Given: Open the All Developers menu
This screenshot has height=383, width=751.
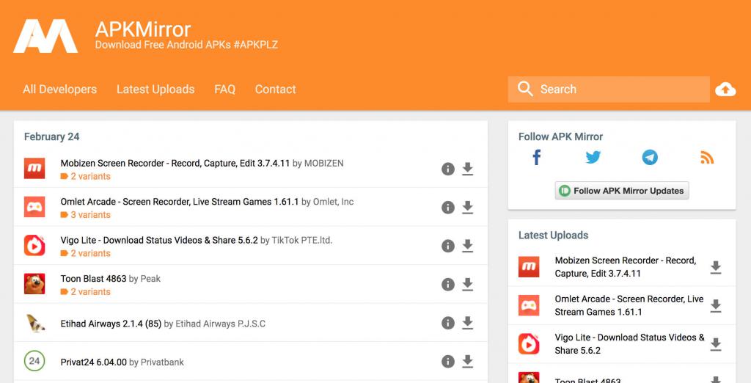Looking at the screenshot, I should click(59, 90).
